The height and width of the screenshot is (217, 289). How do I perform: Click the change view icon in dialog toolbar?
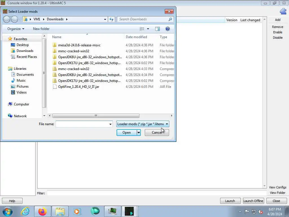(x=142, y=29)
